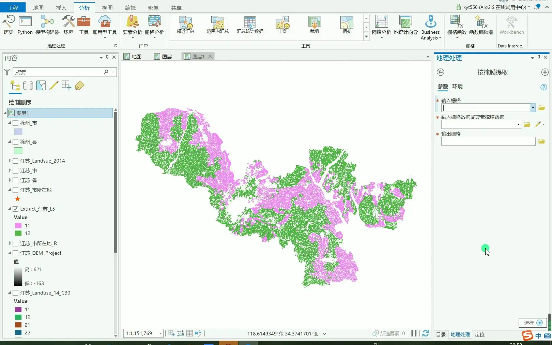552x345 pixels.
Task: Switch Contents to list by selection
Action: coord(41,86)
